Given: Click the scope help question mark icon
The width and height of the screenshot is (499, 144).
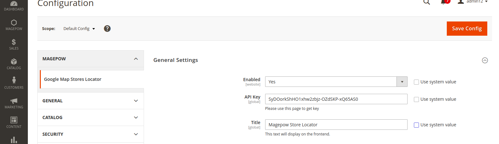Looking at the screenshot, I should [x=107, y=29].
